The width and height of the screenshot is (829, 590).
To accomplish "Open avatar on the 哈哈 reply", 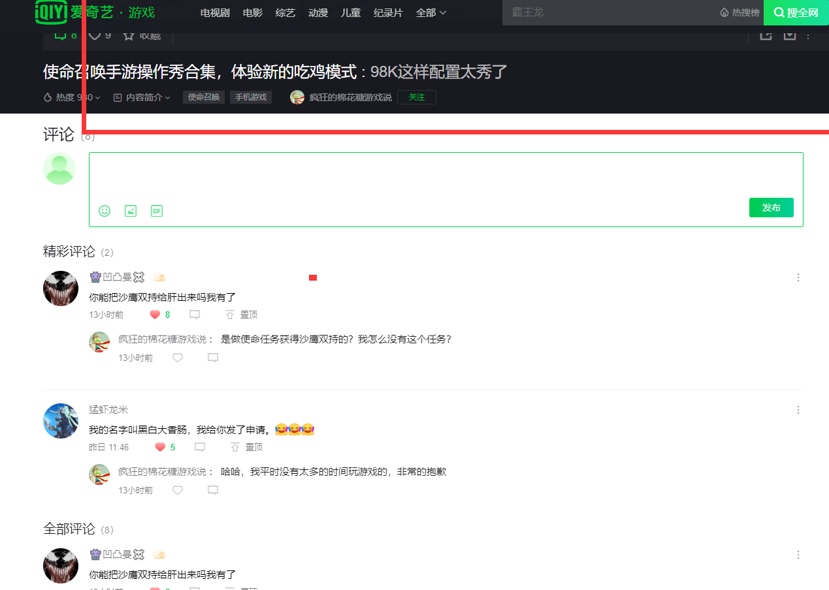I will click(99, 474).
